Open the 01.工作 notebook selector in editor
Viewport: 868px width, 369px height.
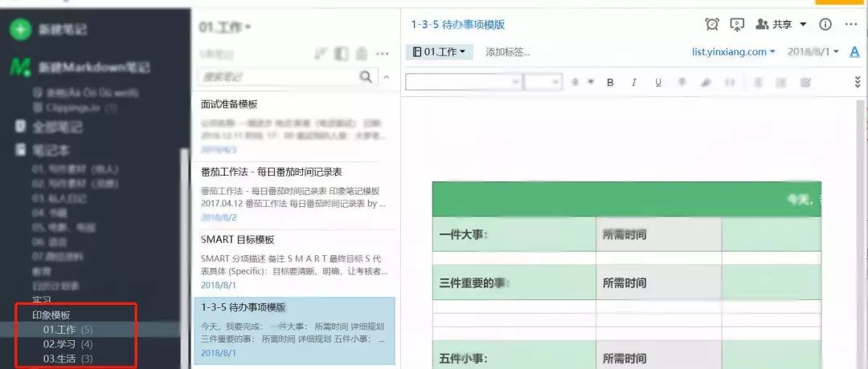[x=439, y=52]
